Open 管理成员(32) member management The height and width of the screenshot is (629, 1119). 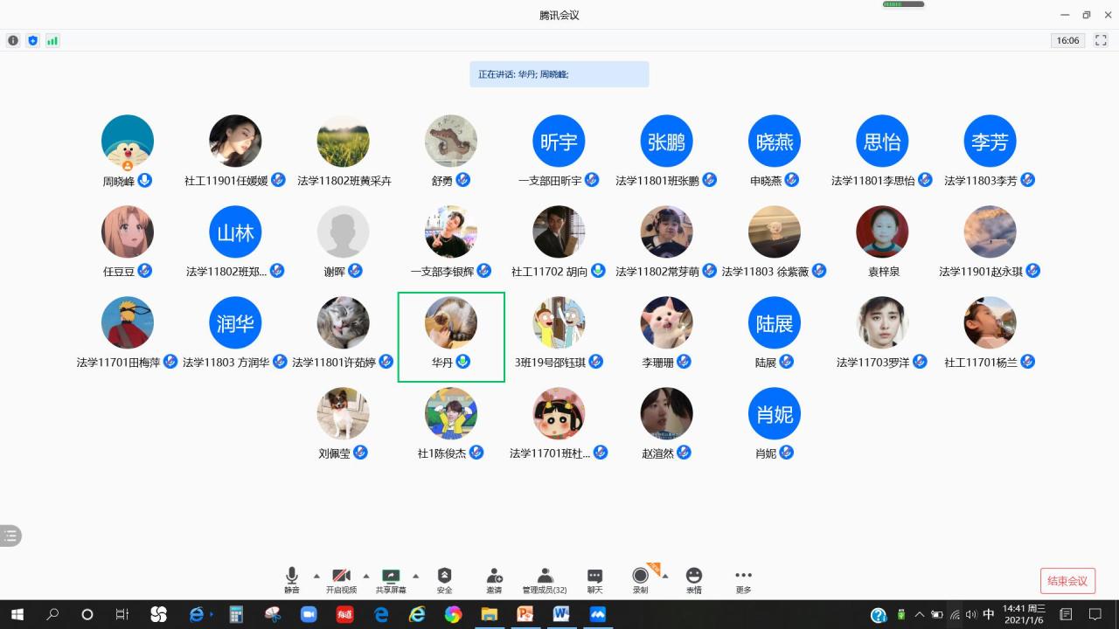[545, 579]
